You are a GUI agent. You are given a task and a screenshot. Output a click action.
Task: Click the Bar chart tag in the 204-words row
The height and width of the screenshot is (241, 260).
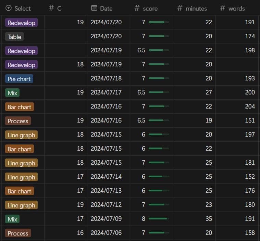point(20,107)
